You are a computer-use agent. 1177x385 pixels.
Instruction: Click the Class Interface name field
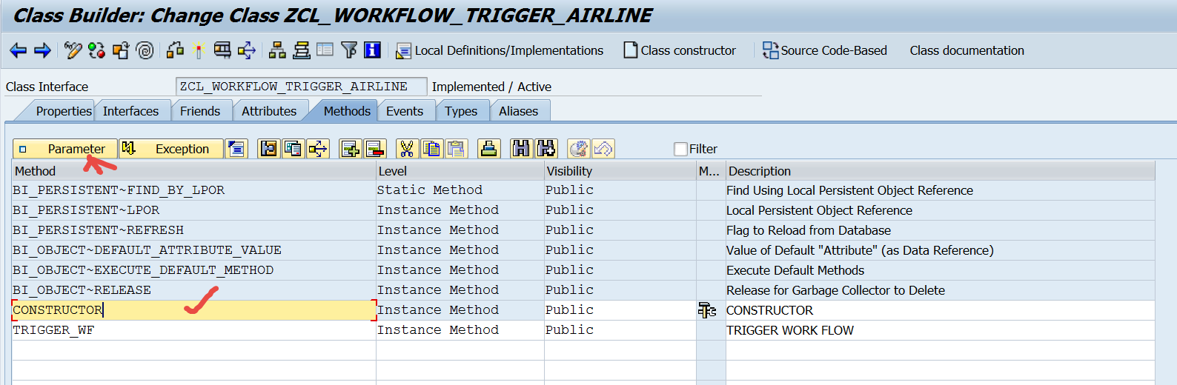pos(301,87)
